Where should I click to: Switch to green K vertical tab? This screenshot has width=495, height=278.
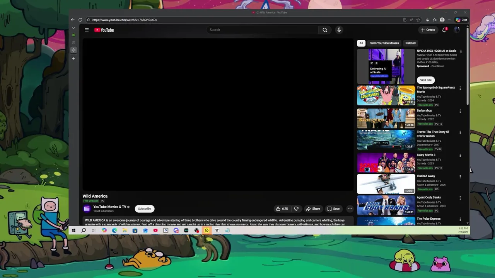click(x=73, y=35)
